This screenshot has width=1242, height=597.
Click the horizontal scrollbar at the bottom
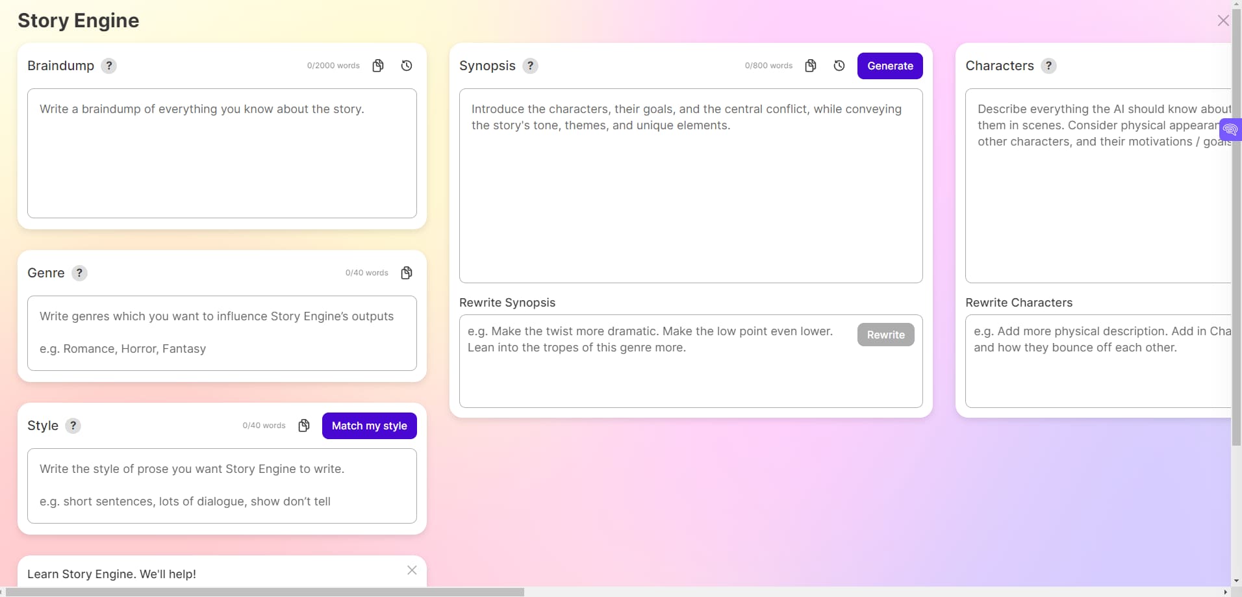[260, 592]
